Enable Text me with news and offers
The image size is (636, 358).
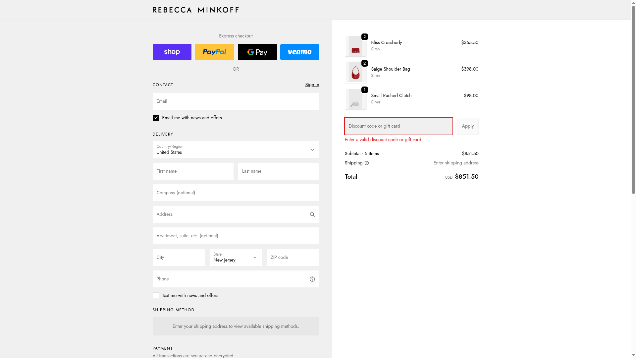click(156, 295)
